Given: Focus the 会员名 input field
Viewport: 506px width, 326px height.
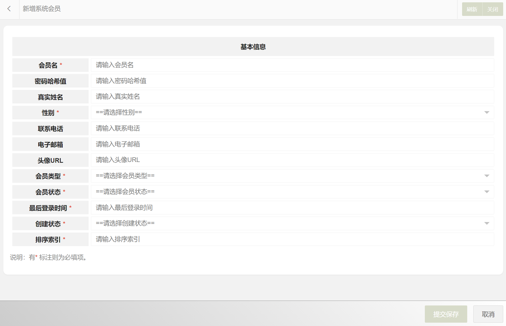Looking at the screenshot, I should [292, 65].
